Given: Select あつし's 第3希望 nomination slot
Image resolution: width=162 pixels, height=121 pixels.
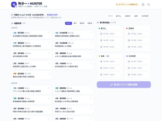Looking at the screenshot, I should [110, 47].
